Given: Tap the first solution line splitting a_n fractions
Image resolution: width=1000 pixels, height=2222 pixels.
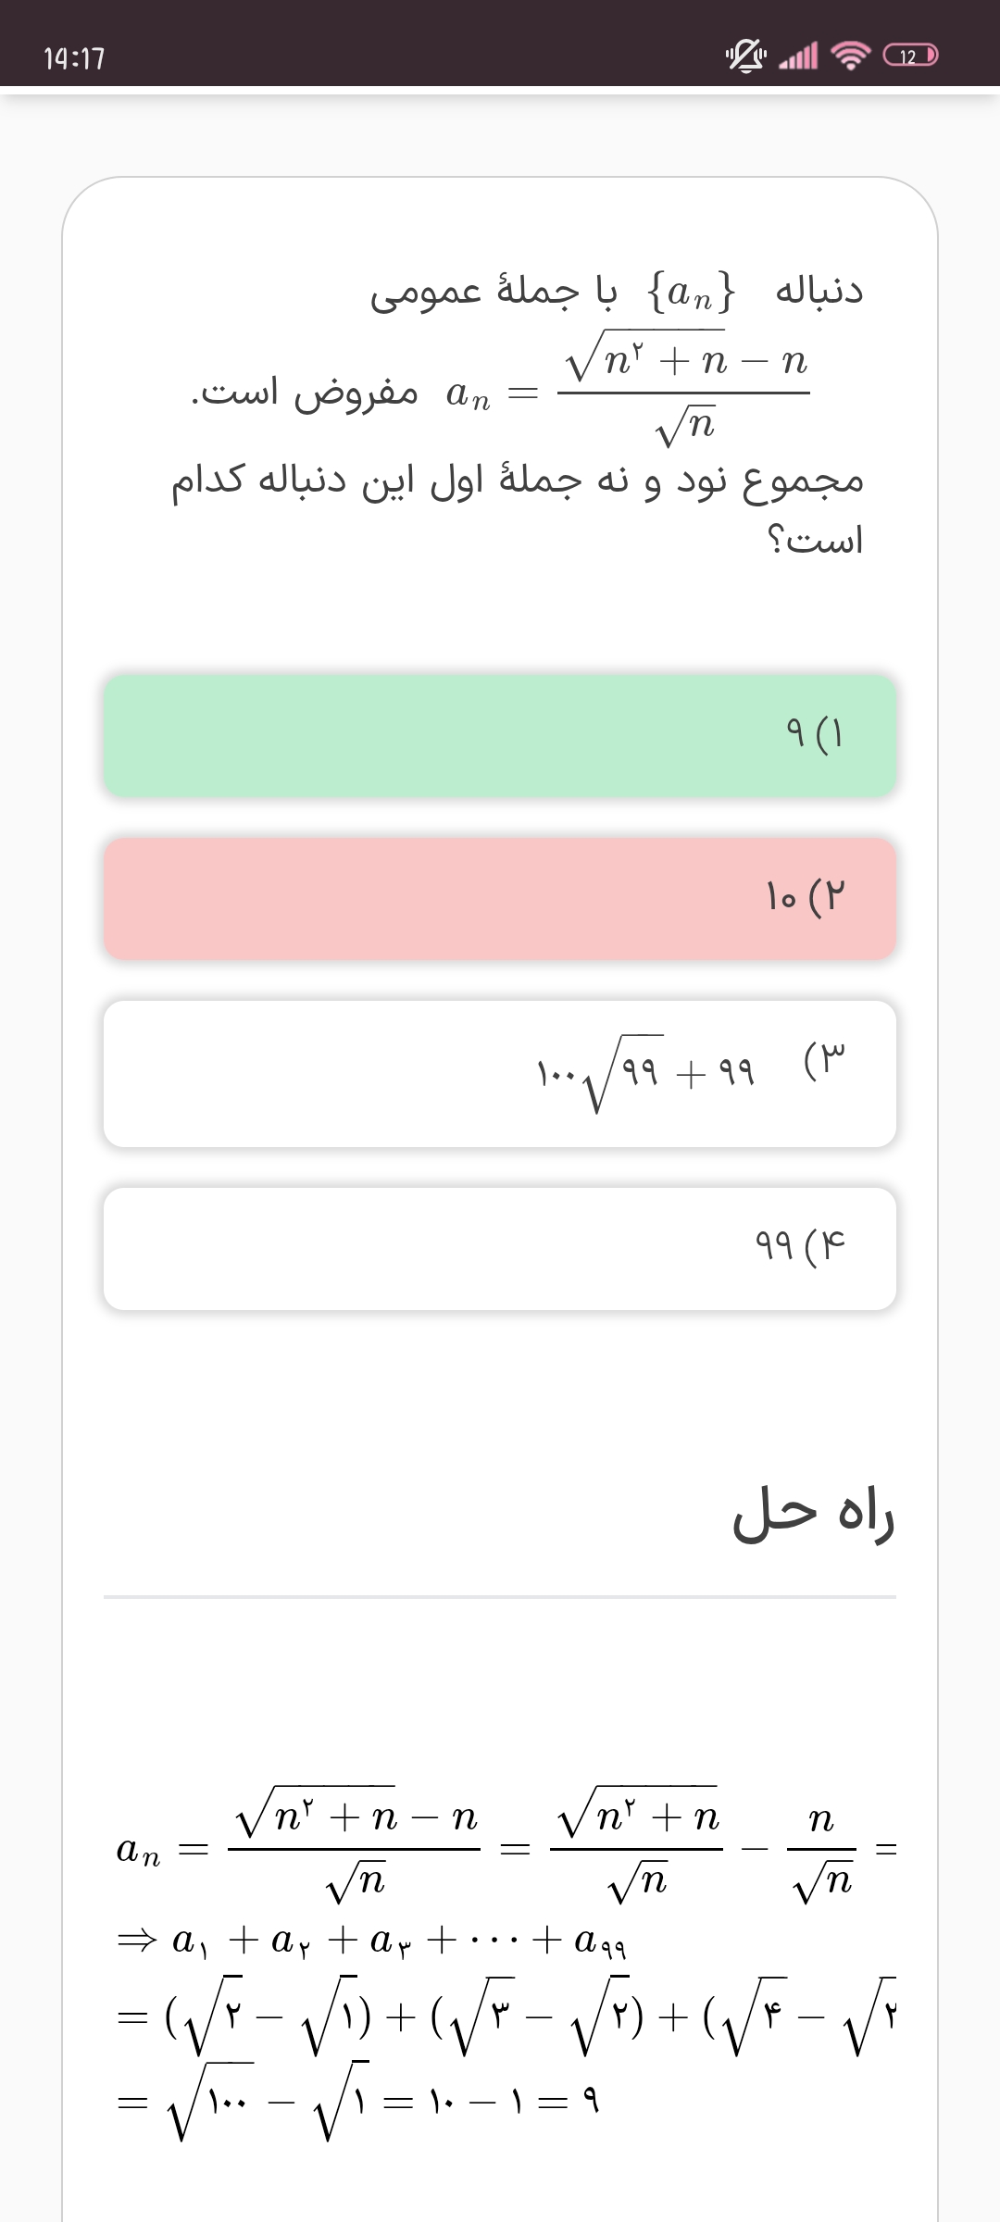Looking at the screenshot, I should [x=505, y=1847].
